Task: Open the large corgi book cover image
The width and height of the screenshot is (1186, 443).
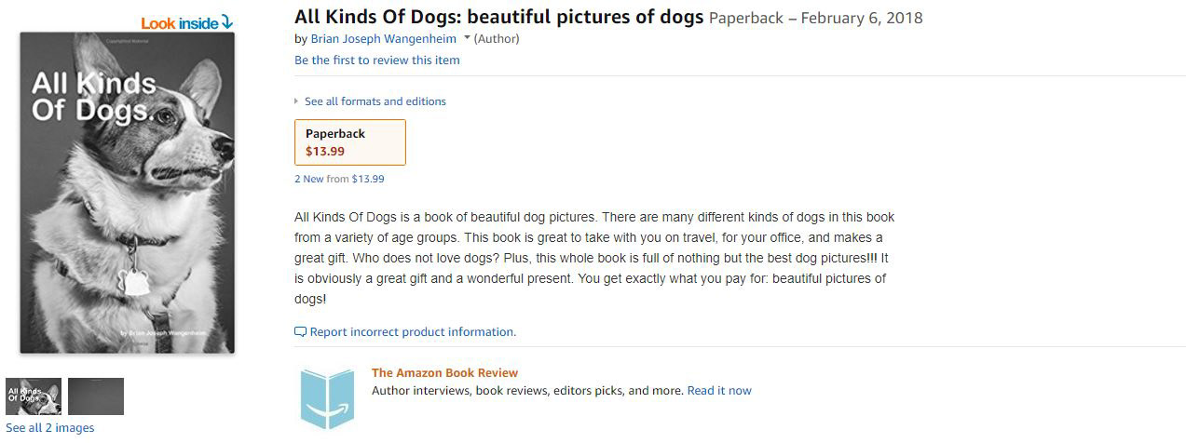Action: tap(127, 193)
